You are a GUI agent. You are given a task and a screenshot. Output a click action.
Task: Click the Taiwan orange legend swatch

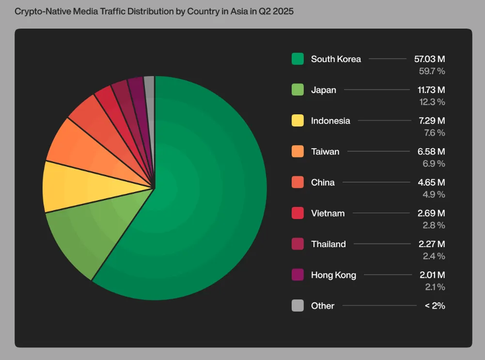[297, 152]
